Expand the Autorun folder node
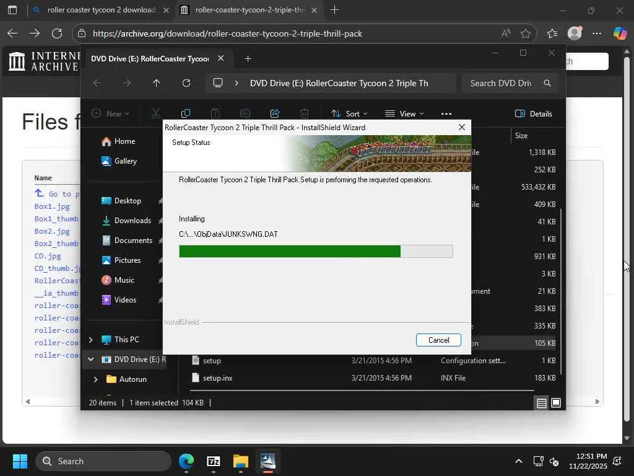Viewport: 634px width, 476px height. [x=95, y=379]
